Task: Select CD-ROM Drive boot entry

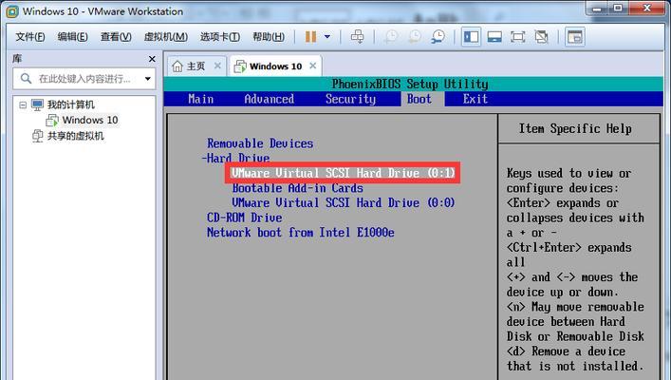Action: pos(244,218)
